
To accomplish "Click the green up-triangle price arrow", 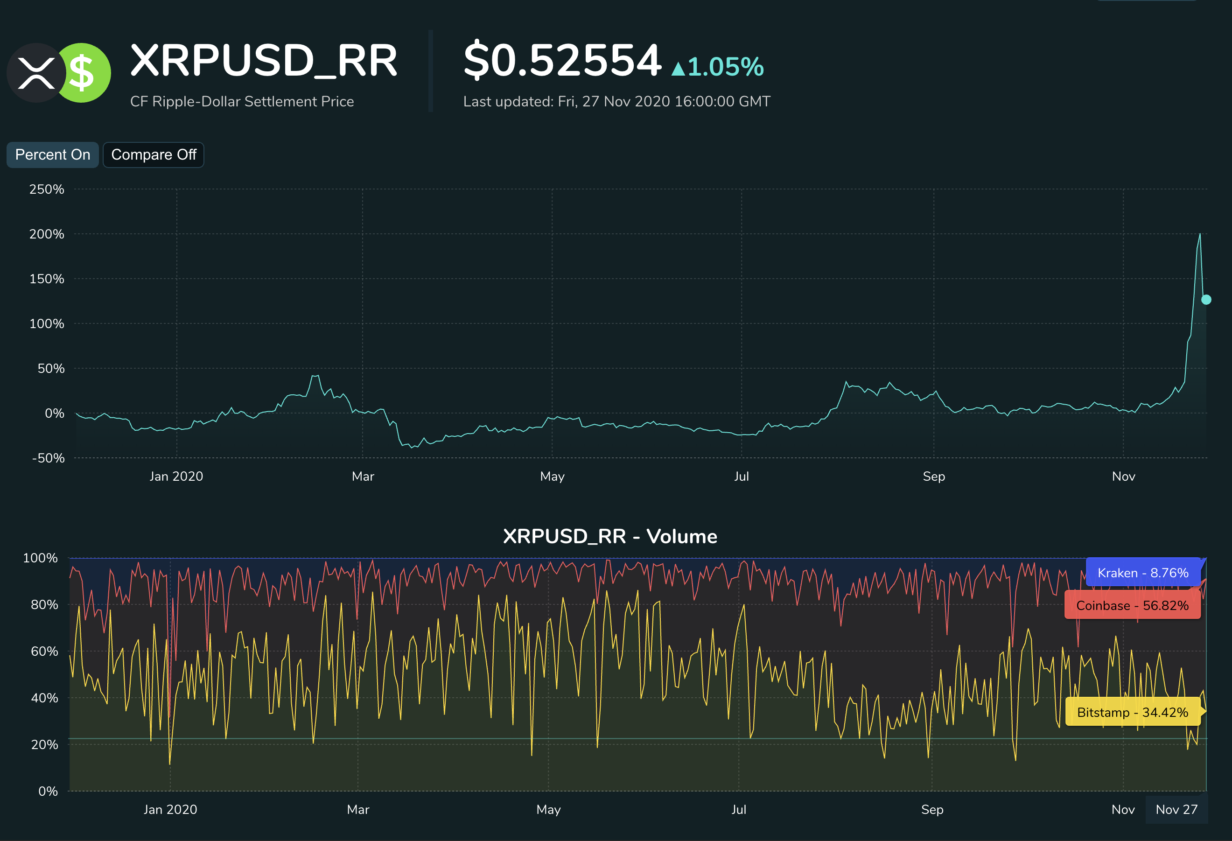I will 678,69.
